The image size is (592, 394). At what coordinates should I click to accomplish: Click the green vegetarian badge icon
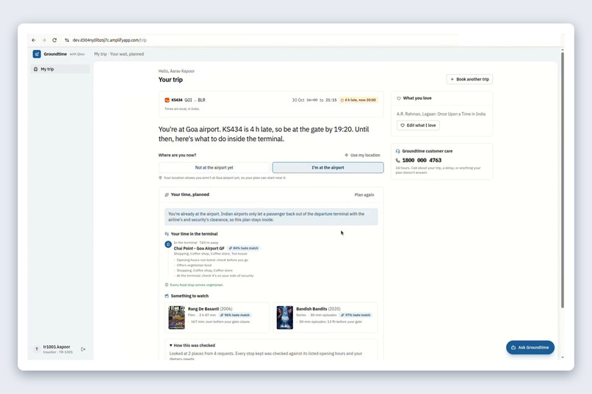pyautogui.click(x=167, y=285)
